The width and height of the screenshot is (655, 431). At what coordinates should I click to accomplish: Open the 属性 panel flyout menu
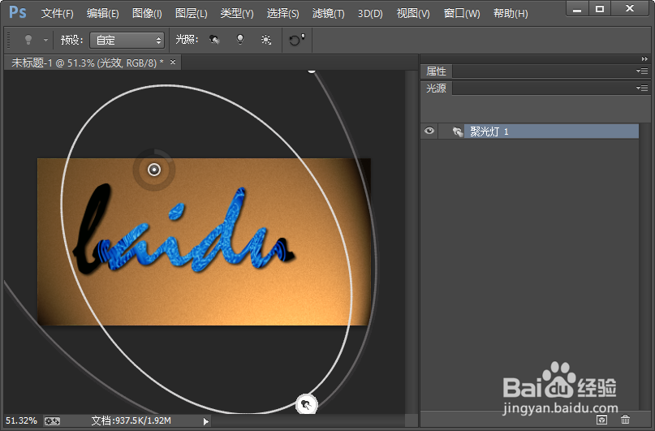point(642,71)
